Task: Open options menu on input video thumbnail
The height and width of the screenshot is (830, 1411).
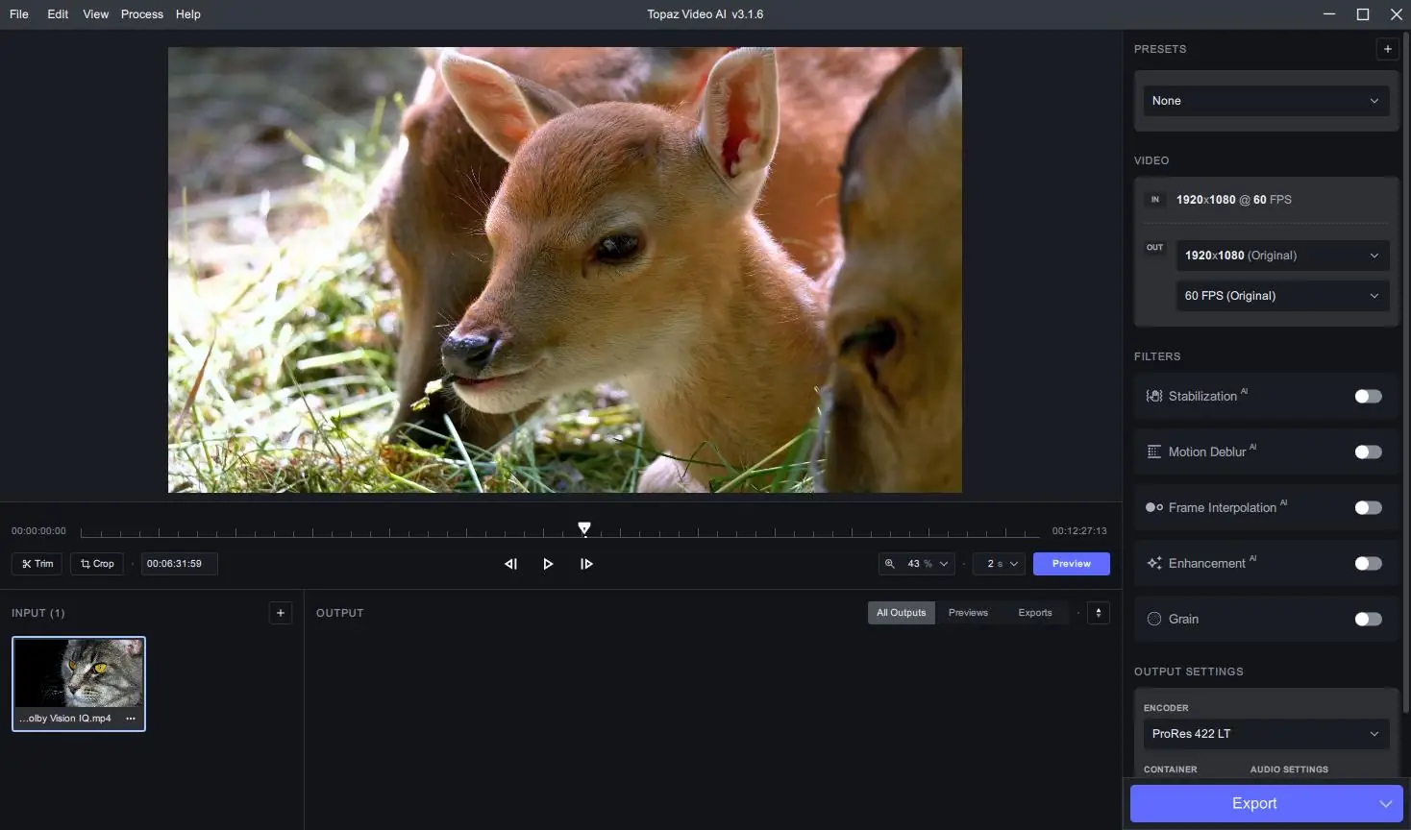Action: pos(131,719)
